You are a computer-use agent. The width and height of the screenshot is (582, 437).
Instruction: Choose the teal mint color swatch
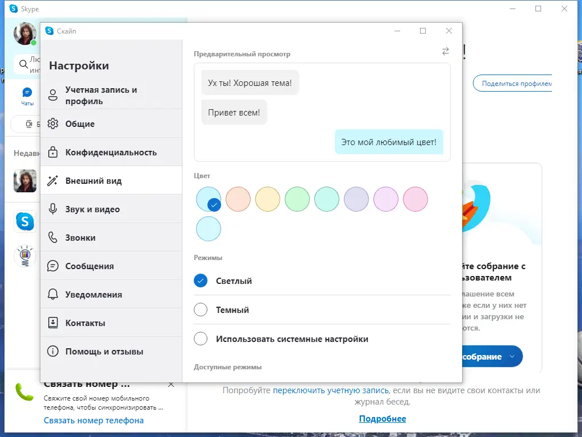tap(327, 199)
